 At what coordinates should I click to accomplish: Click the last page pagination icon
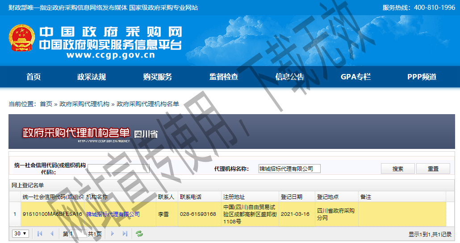point(125,234)
